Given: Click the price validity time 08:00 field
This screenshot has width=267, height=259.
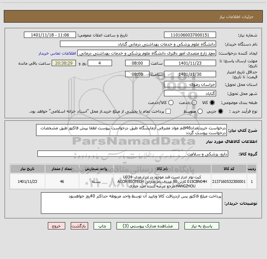Looking at the screenshot, I should coord(137,74).
